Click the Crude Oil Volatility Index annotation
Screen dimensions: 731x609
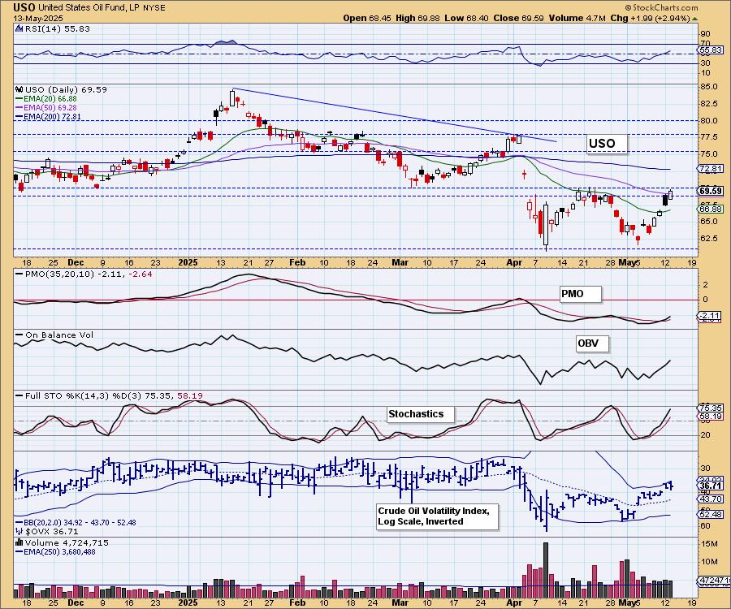(436, 516)
